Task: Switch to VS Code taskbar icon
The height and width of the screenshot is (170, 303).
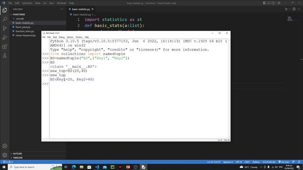Action: click(97, 167)
